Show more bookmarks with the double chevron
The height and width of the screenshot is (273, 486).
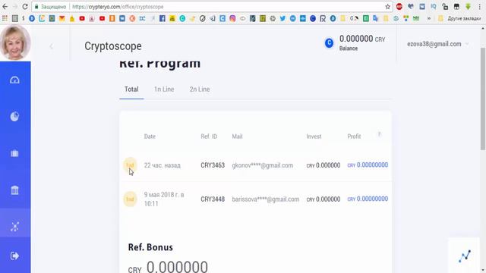(x=429, y=18)
